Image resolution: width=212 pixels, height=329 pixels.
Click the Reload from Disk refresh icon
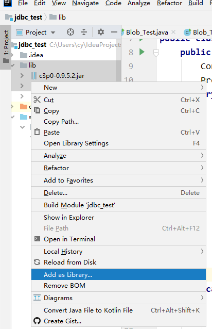pyautogui.click(x=37, y=262)
